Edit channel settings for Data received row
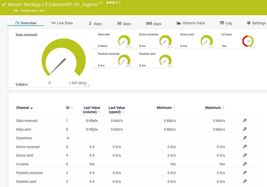This screenshot has height=187, width=267. coord(245,120)
